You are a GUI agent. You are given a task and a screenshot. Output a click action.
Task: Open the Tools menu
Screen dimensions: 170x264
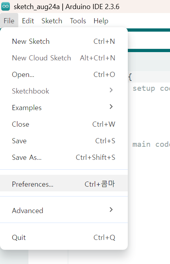pyautogui.click(x=78, y=21)
